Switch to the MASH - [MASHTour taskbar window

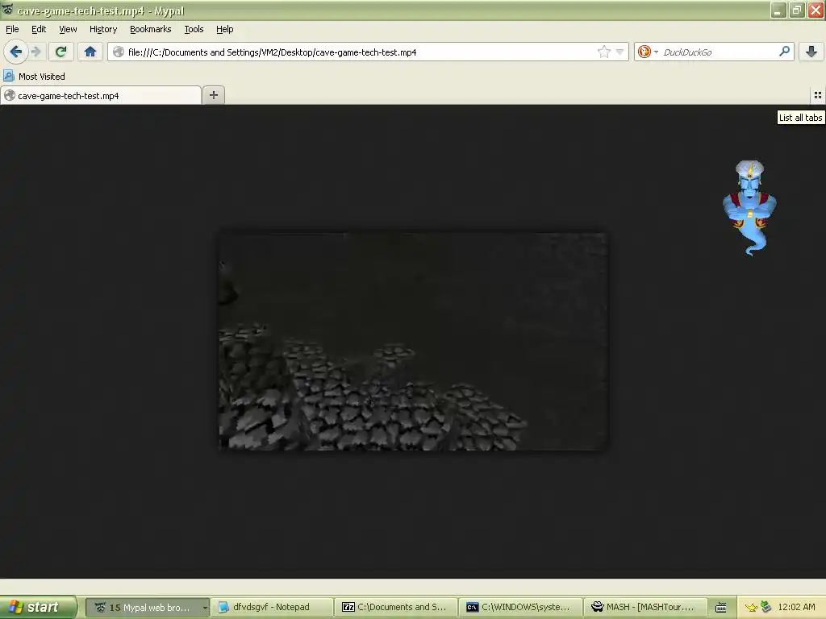(645, 607)
